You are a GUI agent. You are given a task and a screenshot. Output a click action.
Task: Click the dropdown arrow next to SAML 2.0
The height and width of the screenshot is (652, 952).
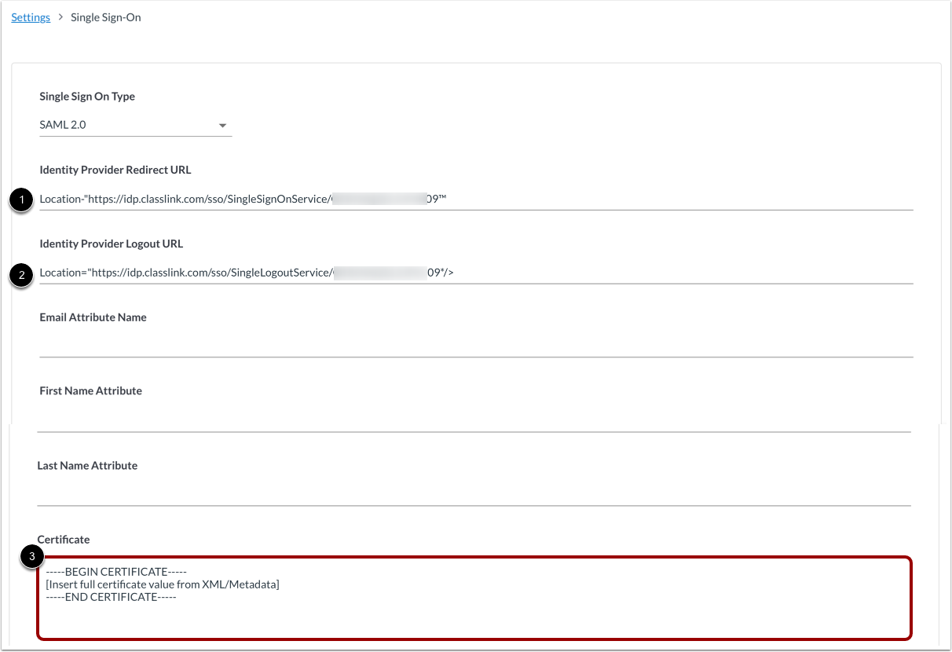pos(222,124)
